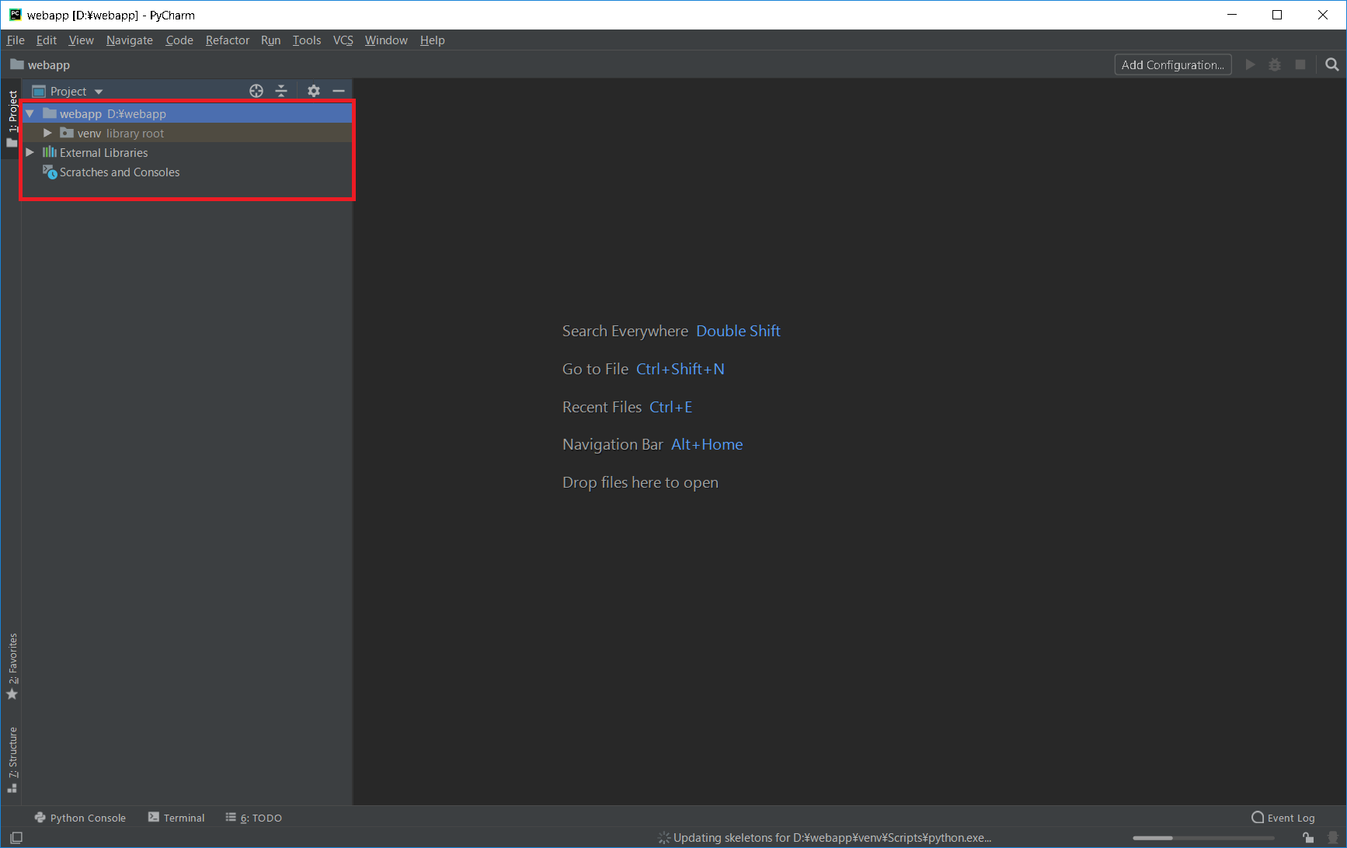Click the locate/scroll from source icon
1347x848 pixels.
pos(256,91)
